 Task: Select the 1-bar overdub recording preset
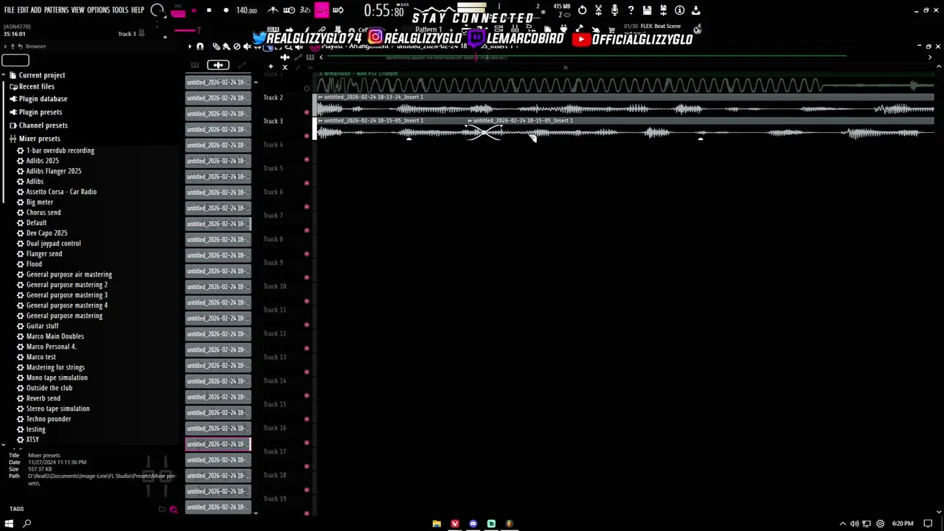(60, 150)
